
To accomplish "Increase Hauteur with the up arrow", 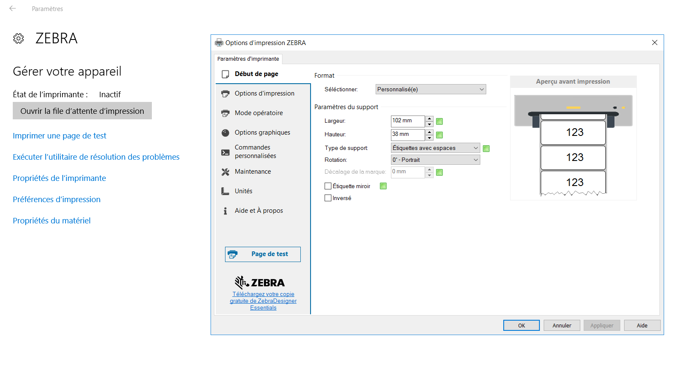I will 430,132.
